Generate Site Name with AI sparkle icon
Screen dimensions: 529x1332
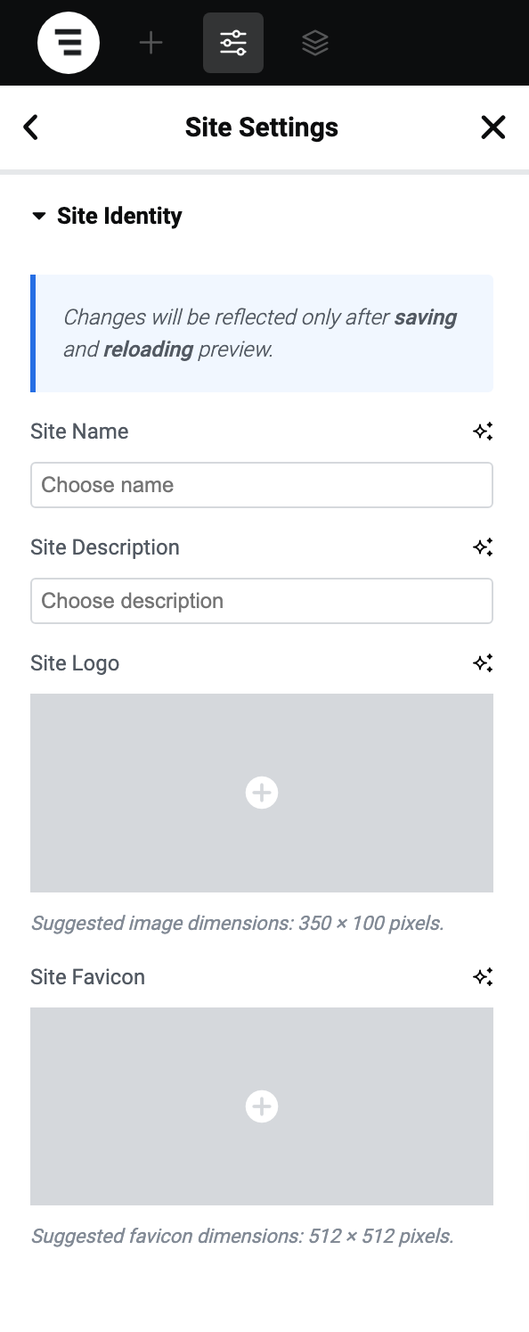click(x=483, y=432)
